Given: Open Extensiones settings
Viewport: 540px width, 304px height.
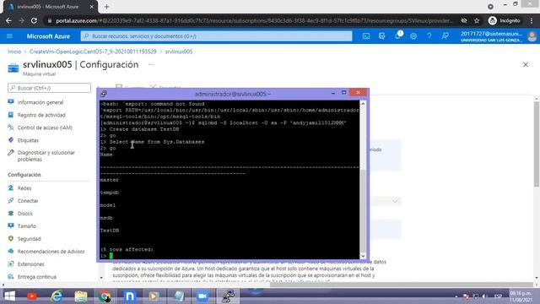Looking at the screenshot, I should pyautogui.click(x=30, y=264).
